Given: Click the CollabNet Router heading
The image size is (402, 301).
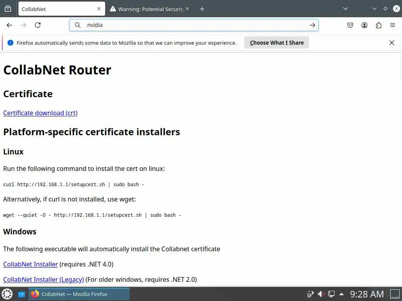Looking at the screenshot, I should 57,70.
